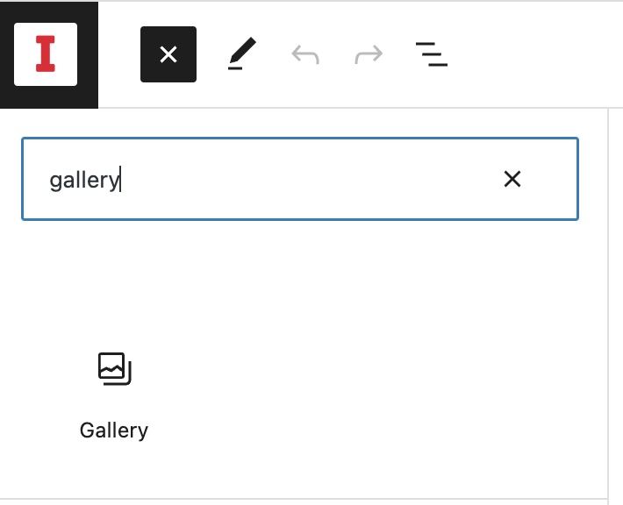Close the block inserter panel
The width and height of the screenshot is (623, 505).
pos(168,54)
